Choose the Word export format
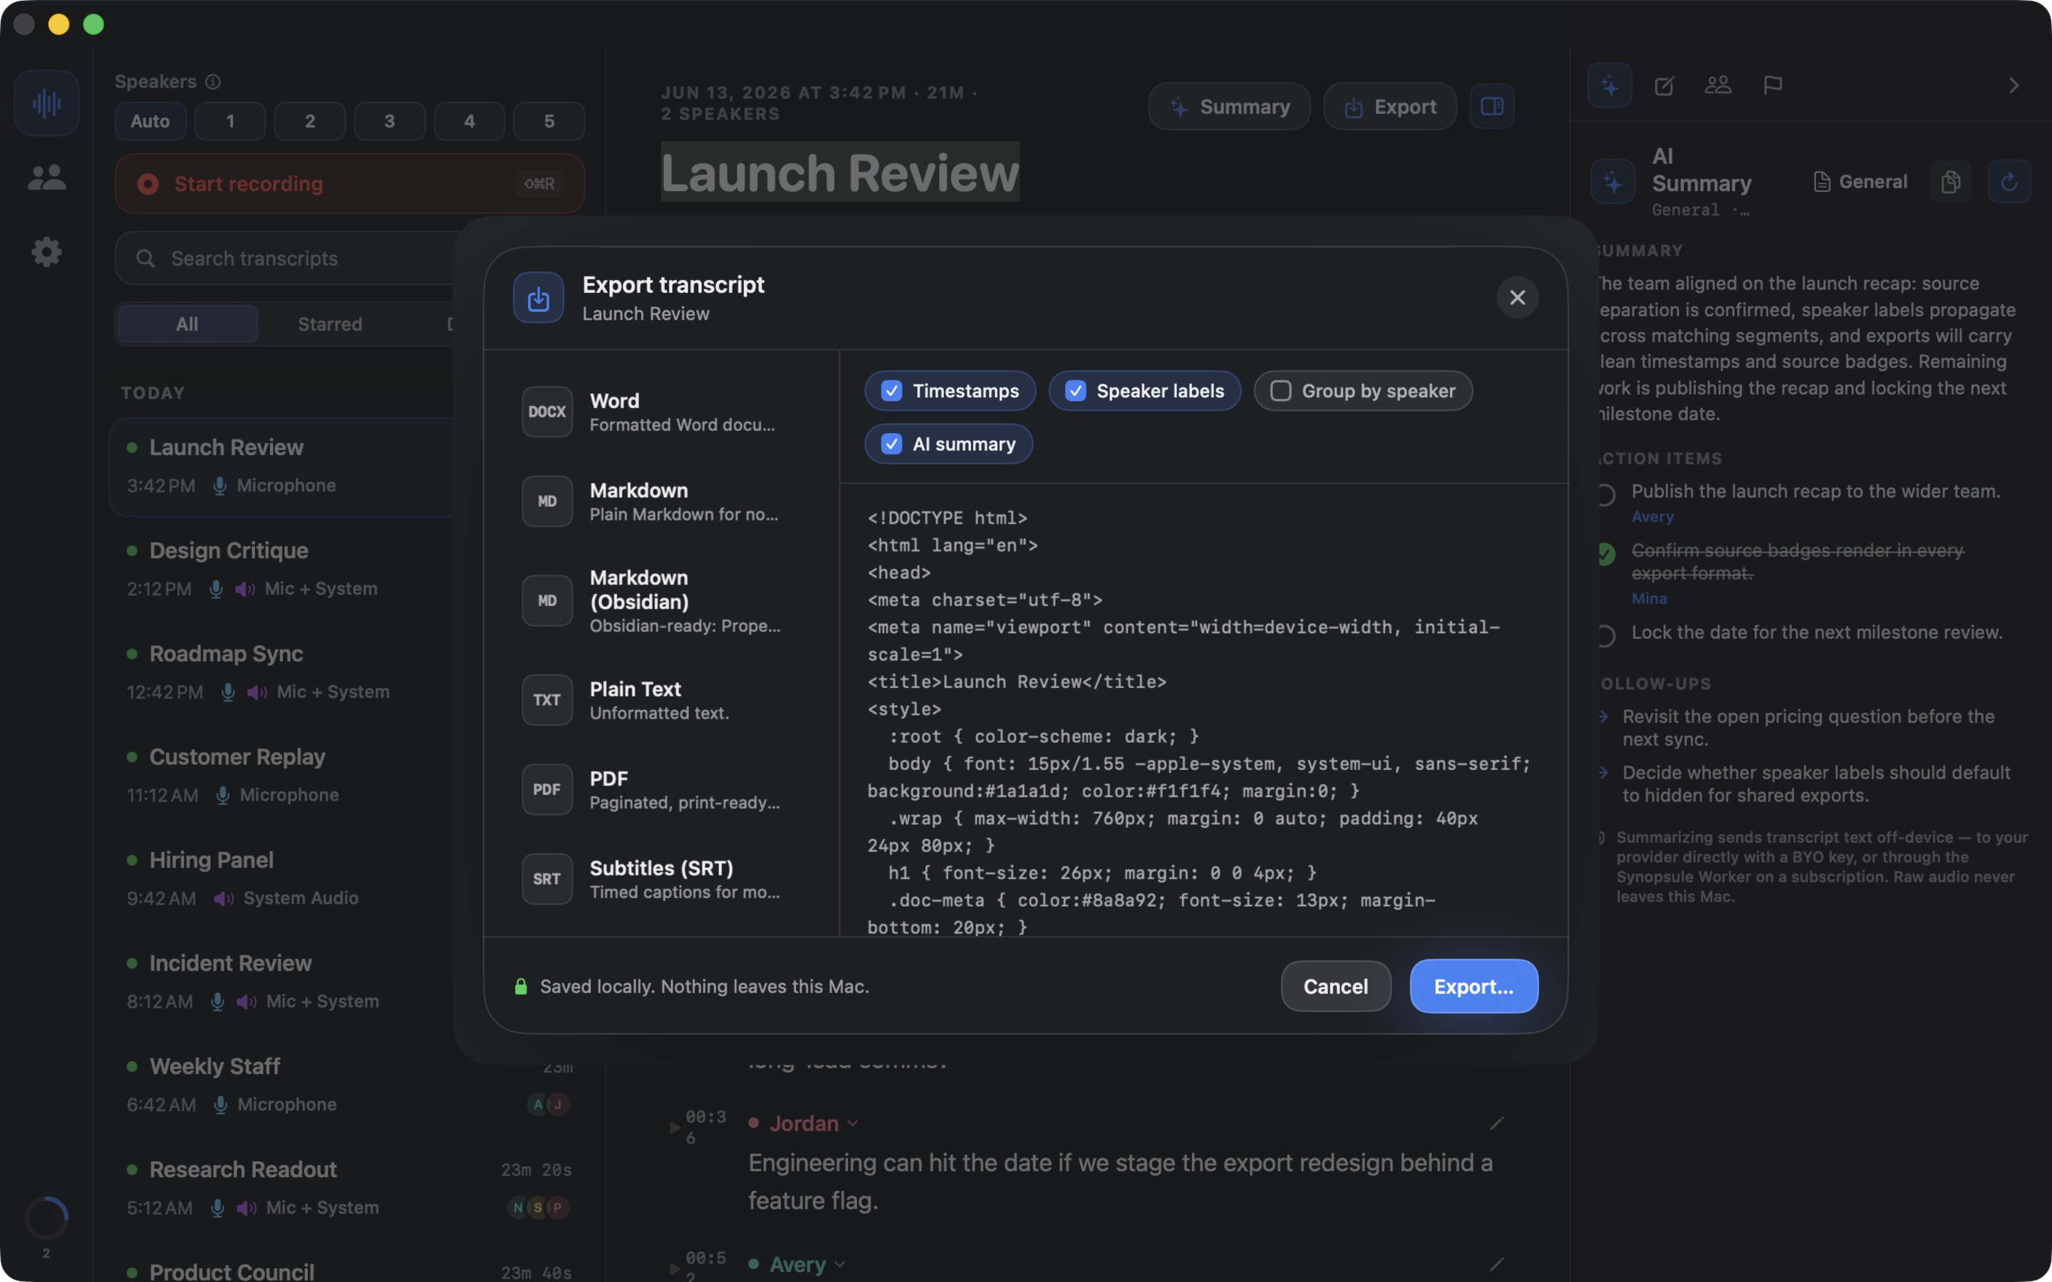 point(663,412)
